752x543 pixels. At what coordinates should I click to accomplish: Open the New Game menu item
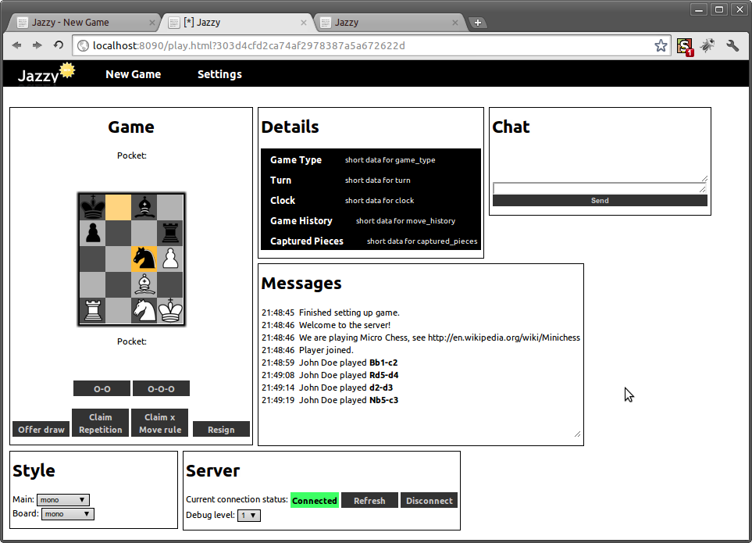click(133, 74)
